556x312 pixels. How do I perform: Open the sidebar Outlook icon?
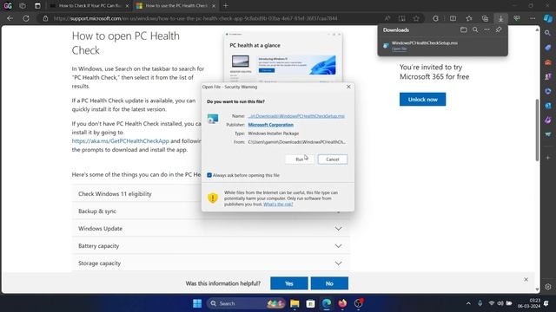548,106
